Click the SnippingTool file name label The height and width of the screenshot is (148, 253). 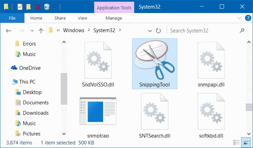tap(154, 85)
